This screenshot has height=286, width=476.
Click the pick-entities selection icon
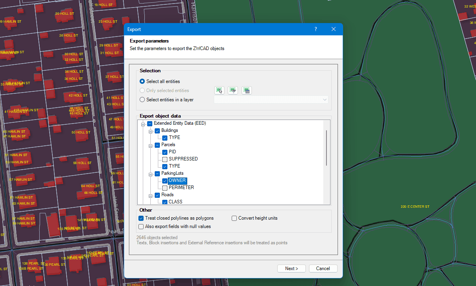click(219, 91)
